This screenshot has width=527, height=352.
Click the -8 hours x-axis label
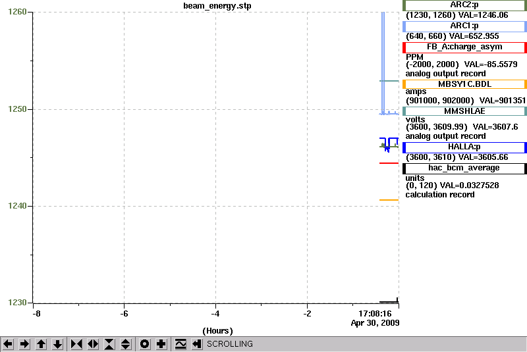(36, 314)
